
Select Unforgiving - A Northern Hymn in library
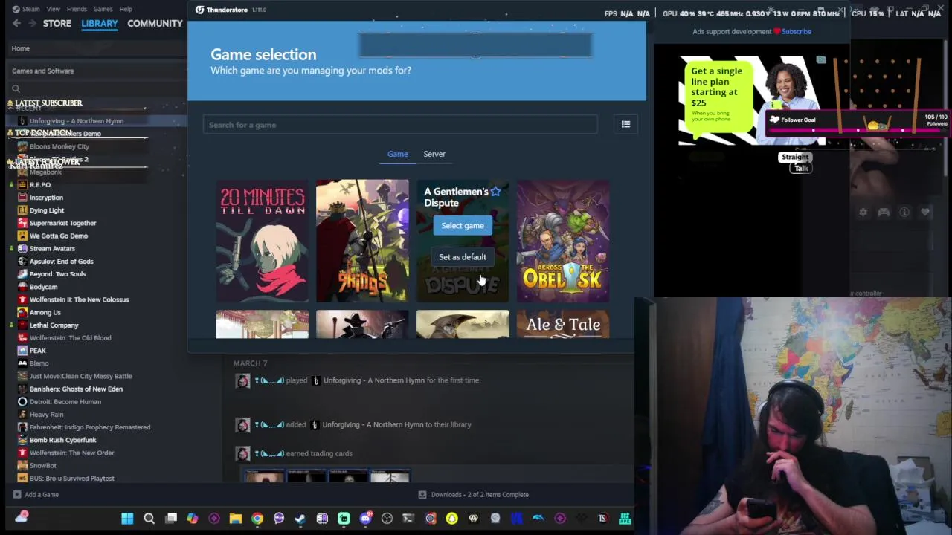[77, 120]
